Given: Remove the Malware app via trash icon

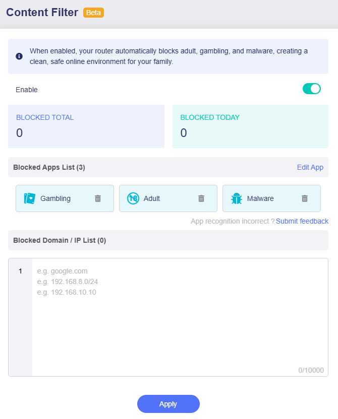Looking at the screenshot, I should [305, 198].
